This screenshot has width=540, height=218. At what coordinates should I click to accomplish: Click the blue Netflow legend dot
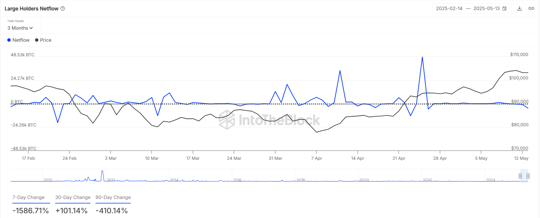(9, 40)
